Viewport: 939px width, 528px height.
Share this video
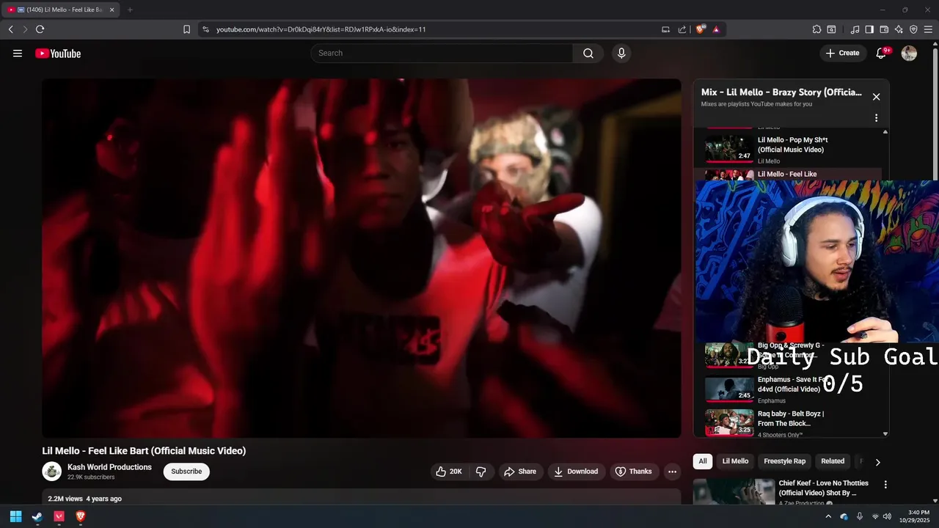click(520, 472)
